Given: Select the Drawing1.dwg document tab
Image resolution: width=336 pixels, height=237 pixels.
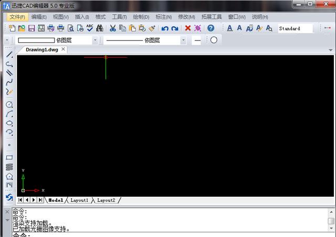Looking at the screenshot, I should tap(42, 50).
